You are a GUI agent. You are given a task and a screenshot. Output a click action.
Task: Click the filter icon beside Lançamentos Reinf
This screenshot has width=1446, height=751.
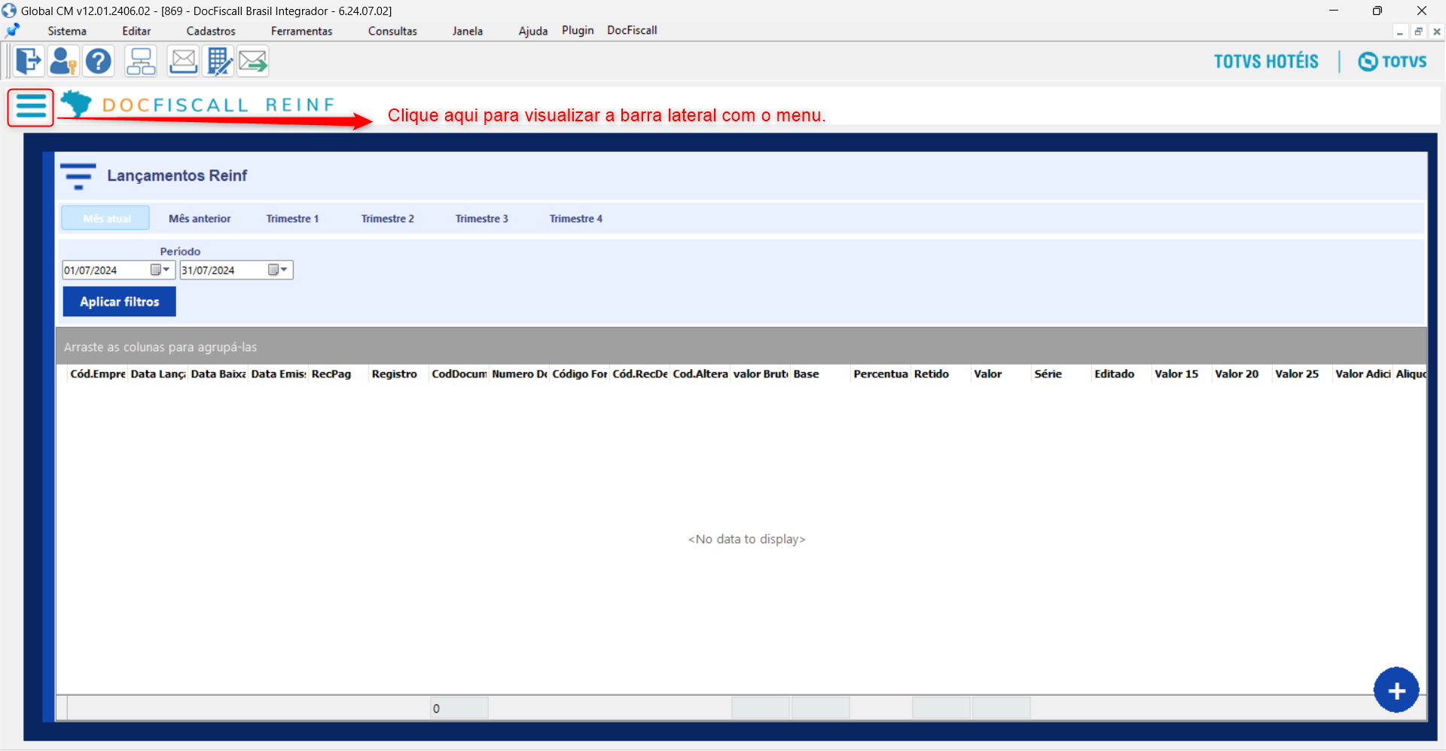pos(78,176)
